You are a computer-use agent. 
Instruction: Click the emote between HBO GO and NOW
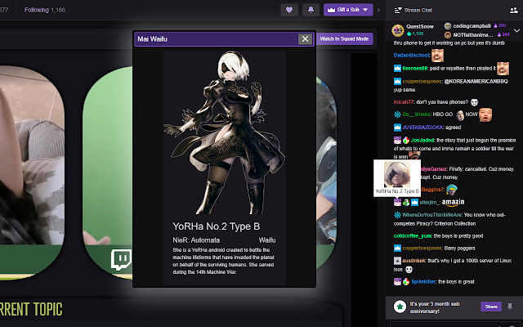pos(459,114)
